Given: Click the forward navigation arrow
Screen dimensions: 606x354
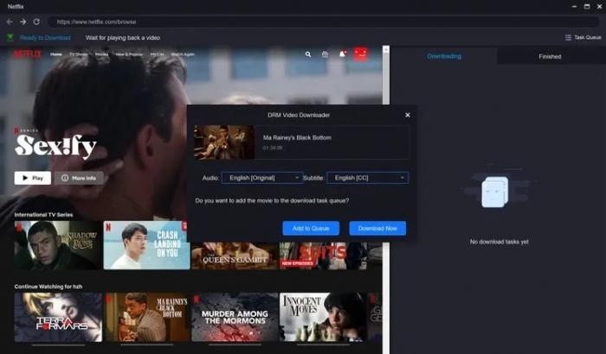Looking at the screenshot, I should (x=23, y=22).
